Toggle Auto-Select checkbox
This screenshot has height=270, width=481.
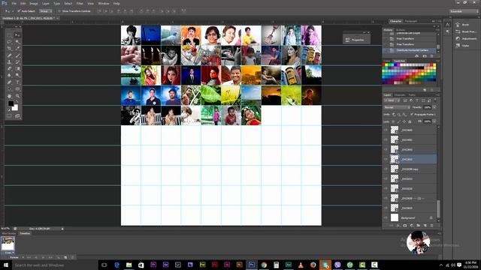19,11
